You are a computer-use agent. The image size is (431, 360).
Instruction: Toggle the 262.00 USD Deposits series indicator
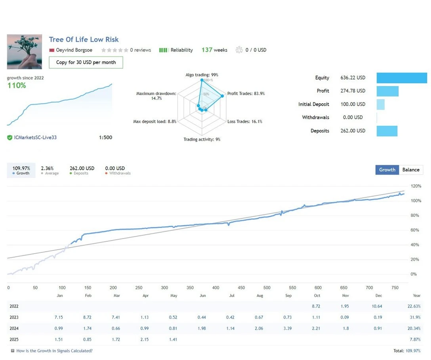pyautogui.click(x=82, y=171)
